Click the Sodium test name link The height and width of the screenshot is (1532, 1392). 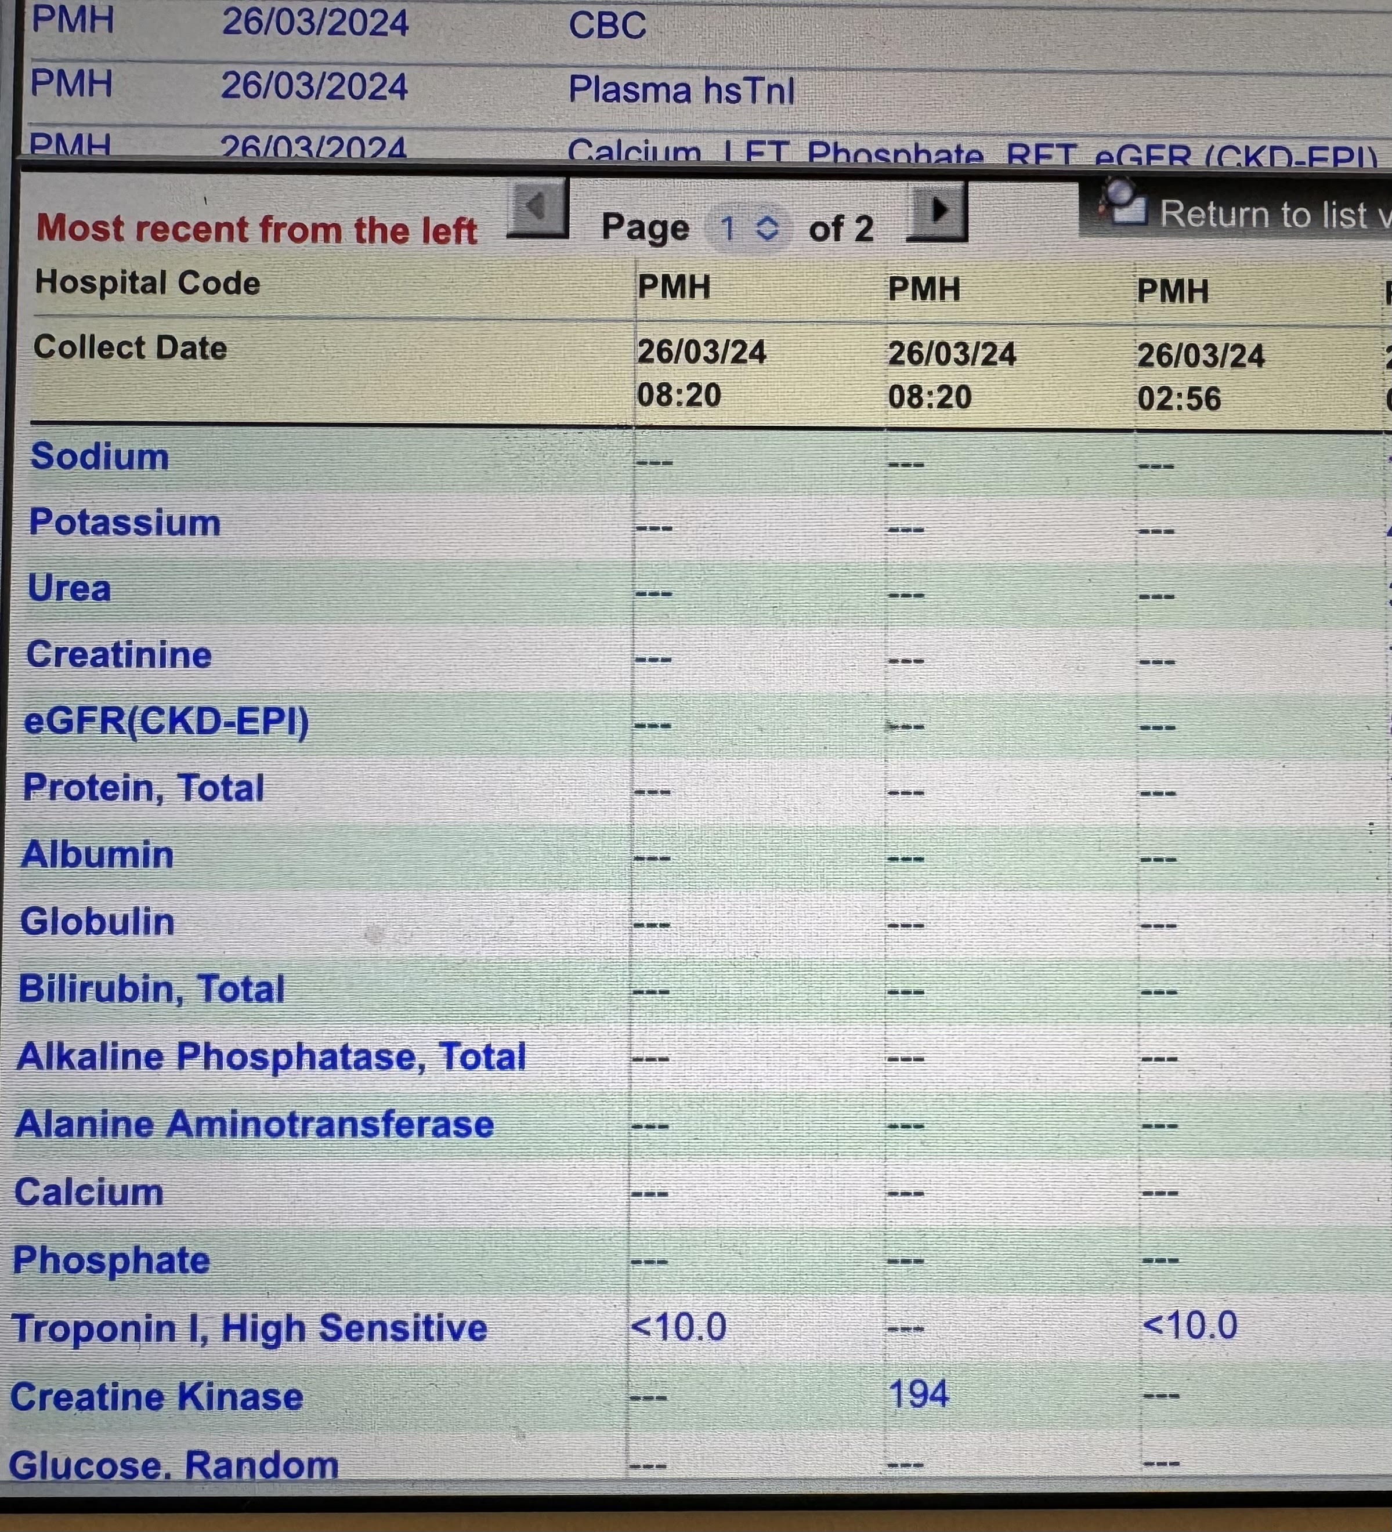pos(100,457)
